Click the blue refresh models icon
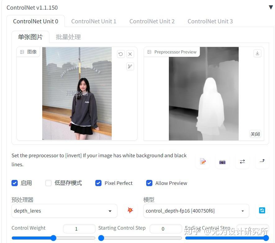The height and width of the screenshot is (243, 275). pos(262,210)
